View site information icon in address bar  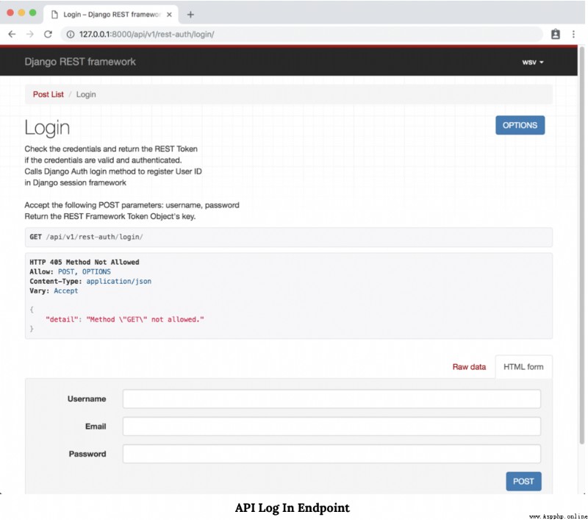coord(70,35)
